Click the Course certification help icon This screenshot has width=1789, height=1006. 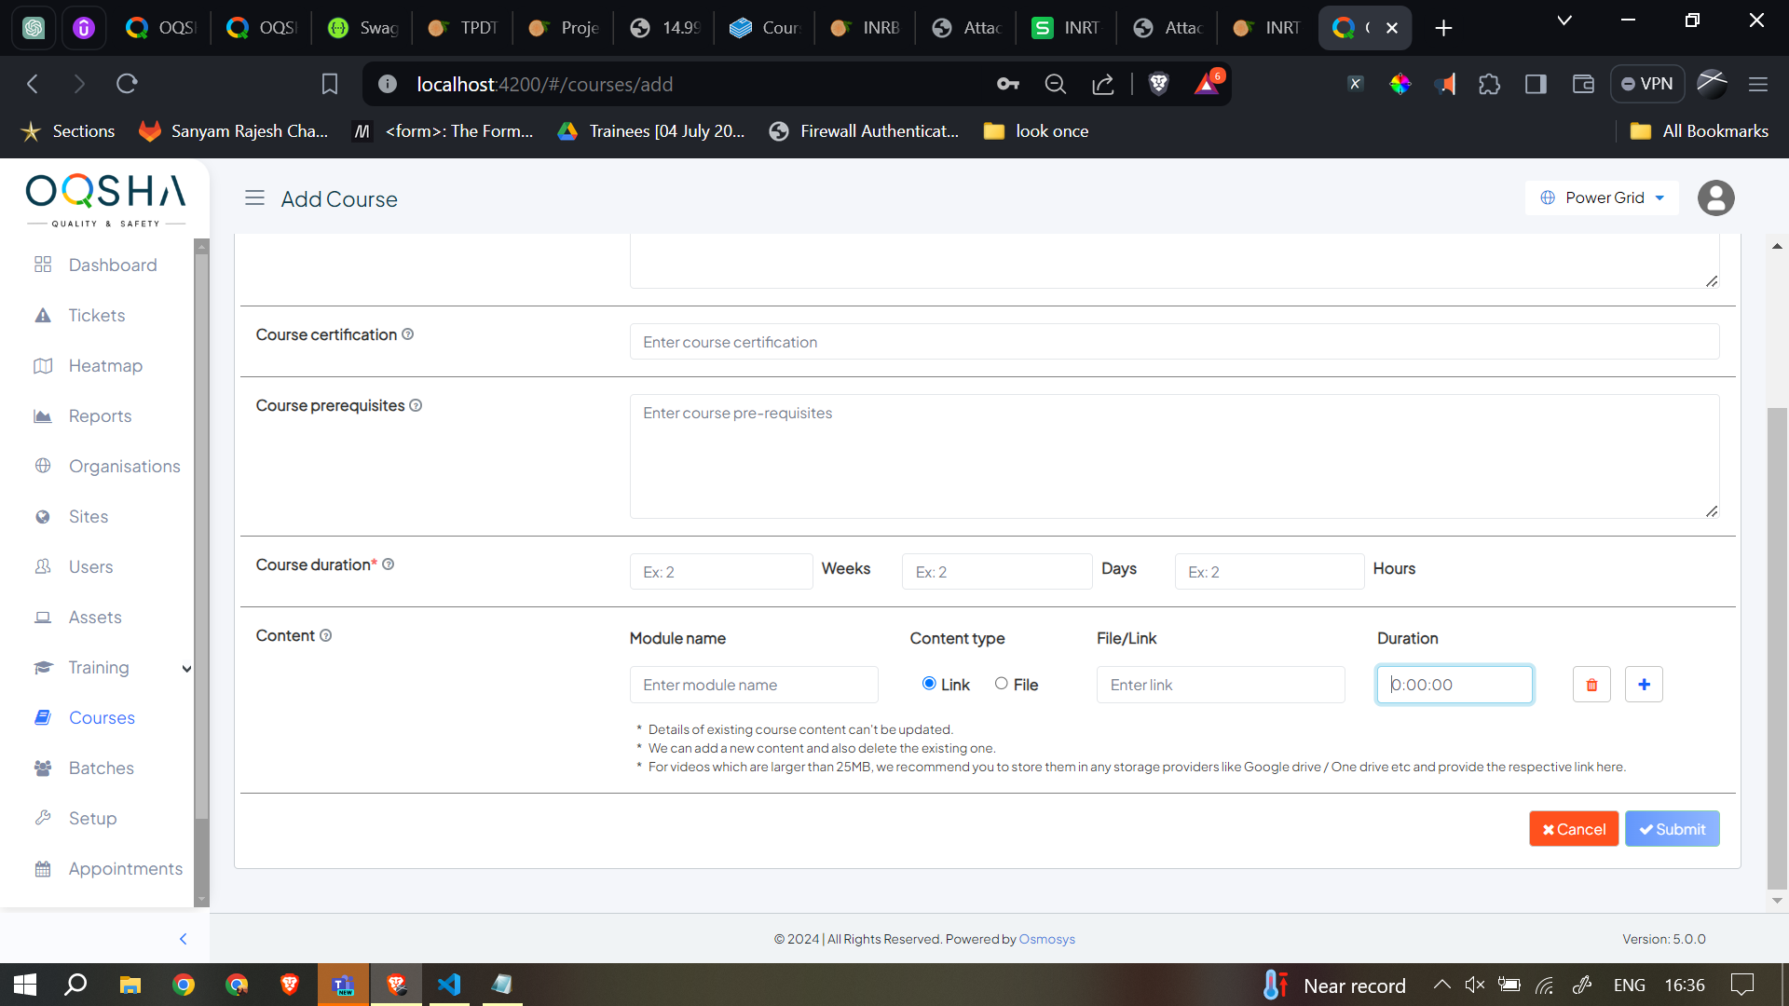click(x=408, y=334)
